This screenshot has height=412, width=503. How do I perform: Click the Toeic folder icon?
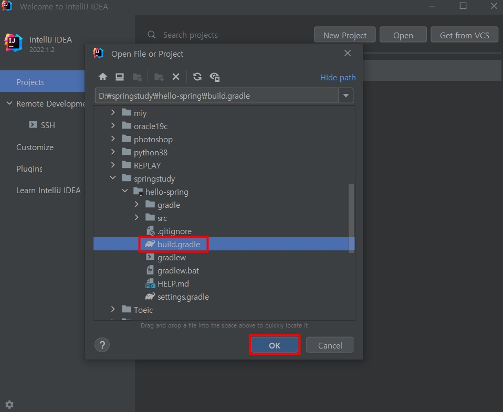(x=127, y=310)
